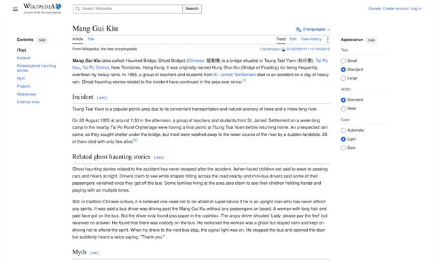The height and width of the screenshot is (261, 435).
Task: Edit the Myth section
Action: (94, 253)
